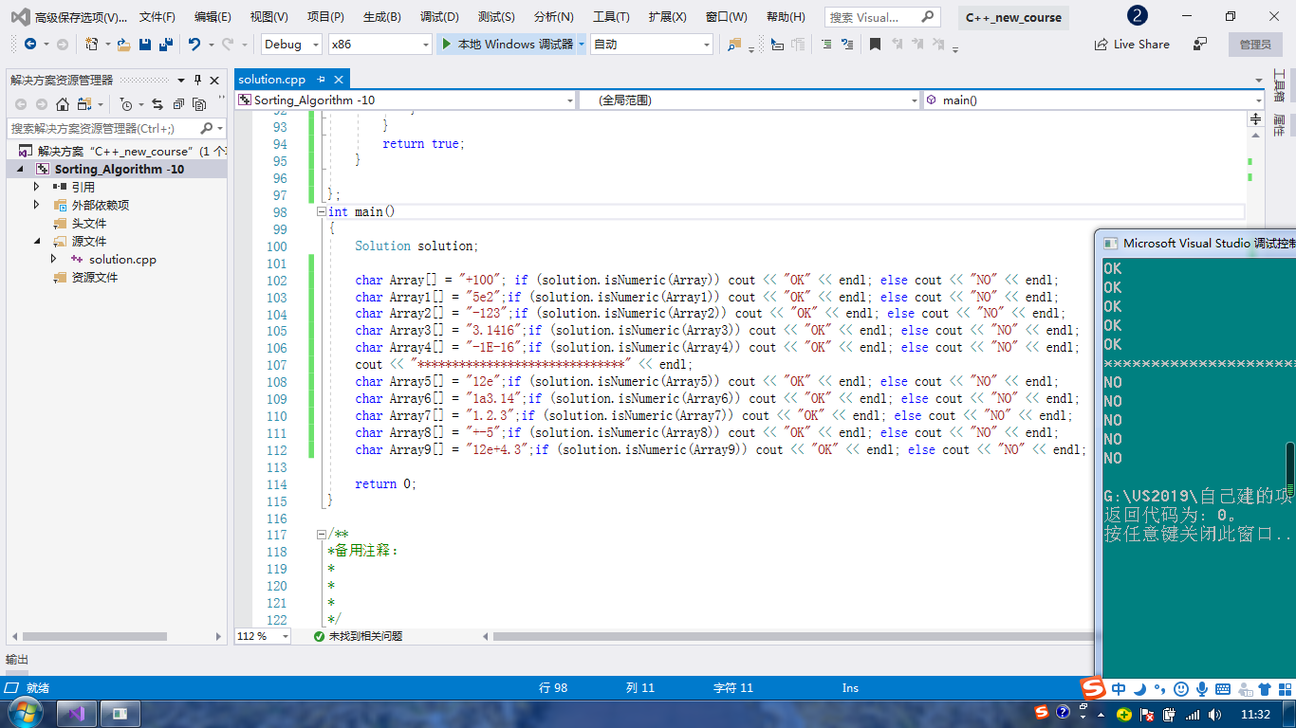Click the 管理员 button

[1255, 44]
